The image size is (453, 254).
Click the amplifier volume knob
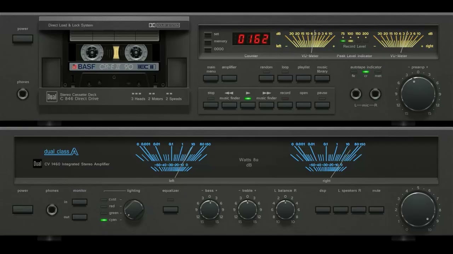click(418, 210)
